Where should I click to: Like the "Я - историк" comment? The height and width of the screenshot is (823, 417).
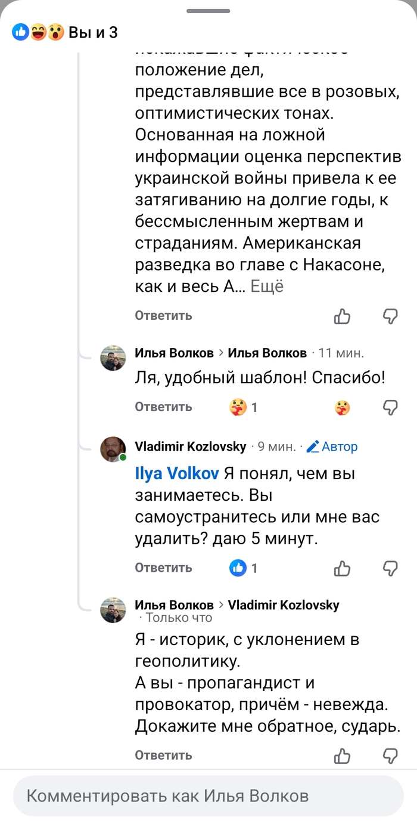(x=343, y=756)
